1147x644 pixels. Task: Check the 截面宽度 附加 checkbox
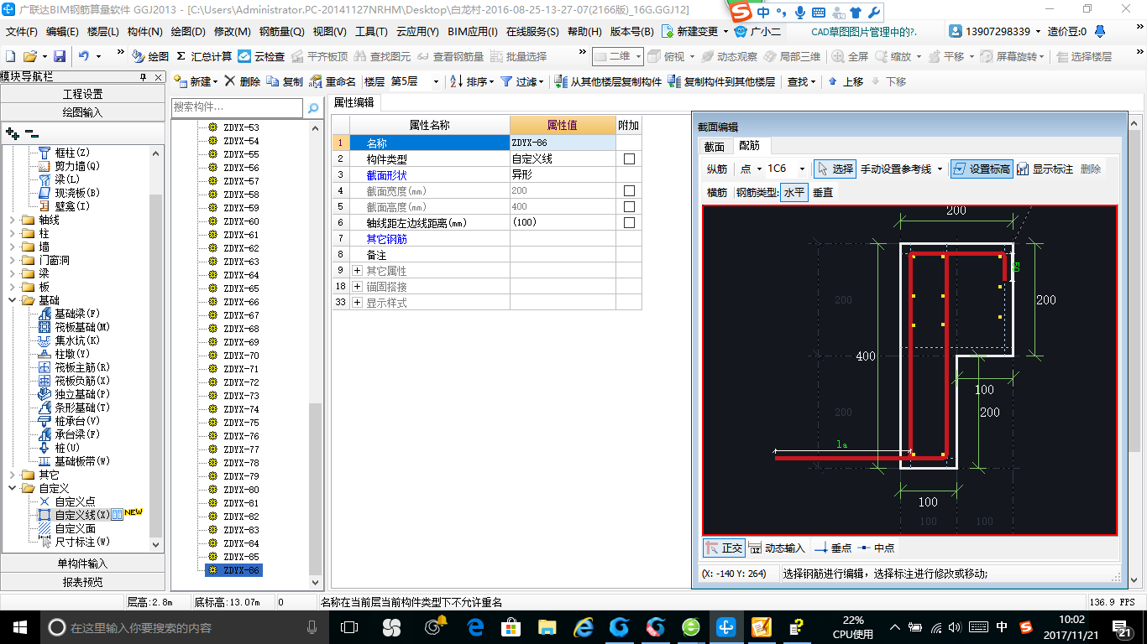pos(629,190)
